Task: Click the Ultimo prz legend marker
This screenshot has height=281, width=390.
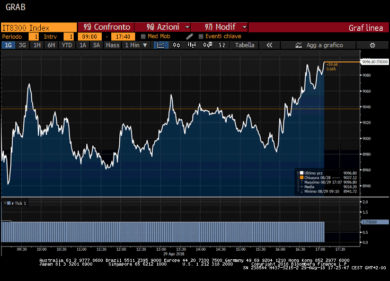Action: [301, 173]
